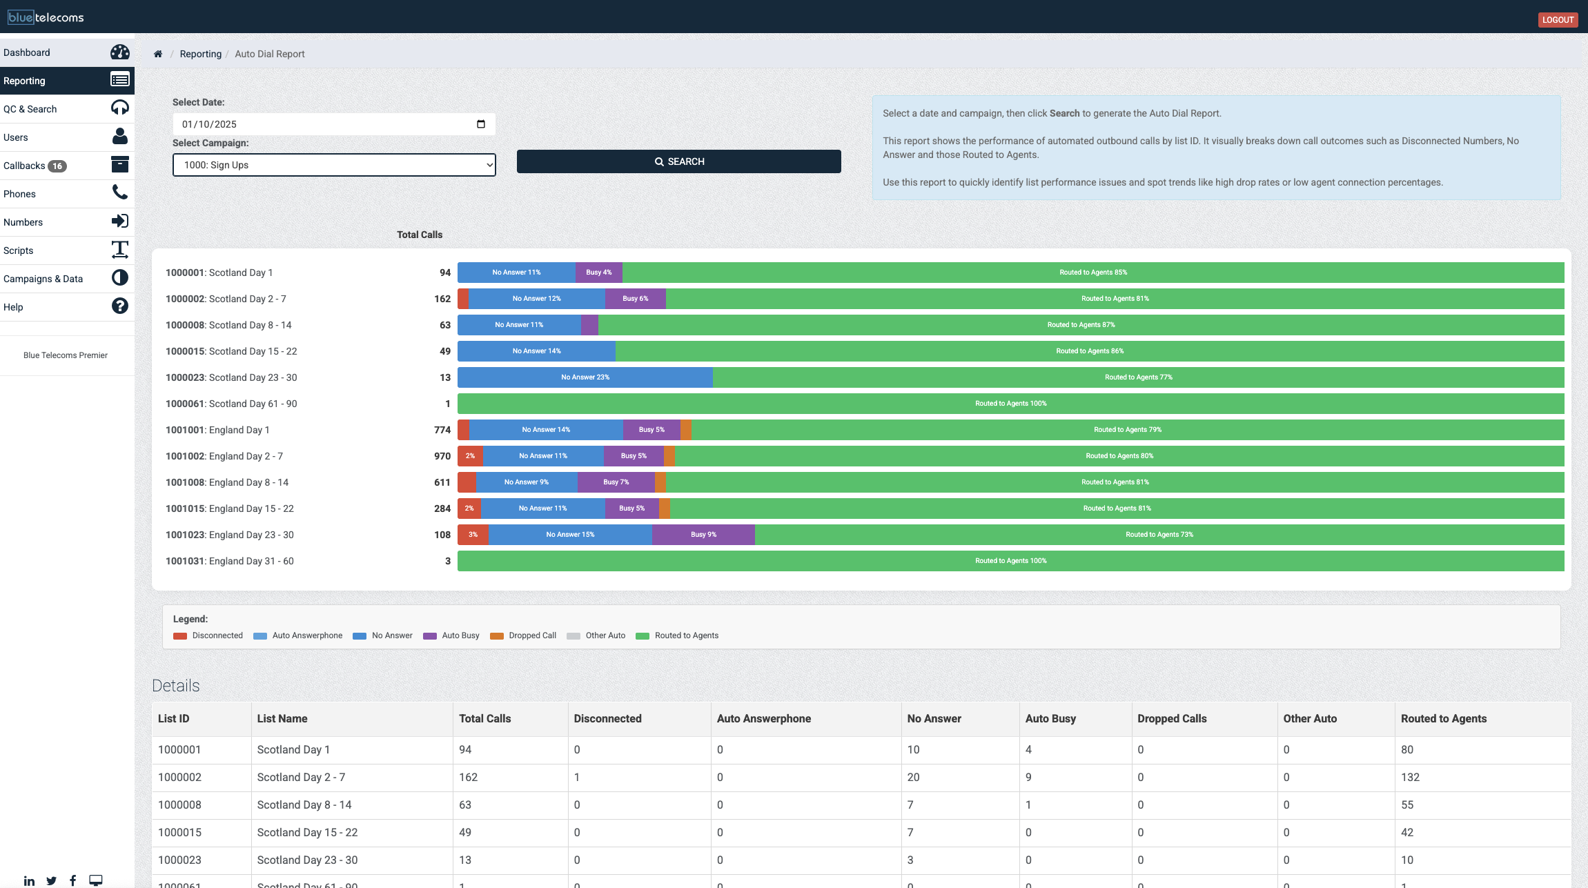Click the LOGOUT button

coord(1557,19)
